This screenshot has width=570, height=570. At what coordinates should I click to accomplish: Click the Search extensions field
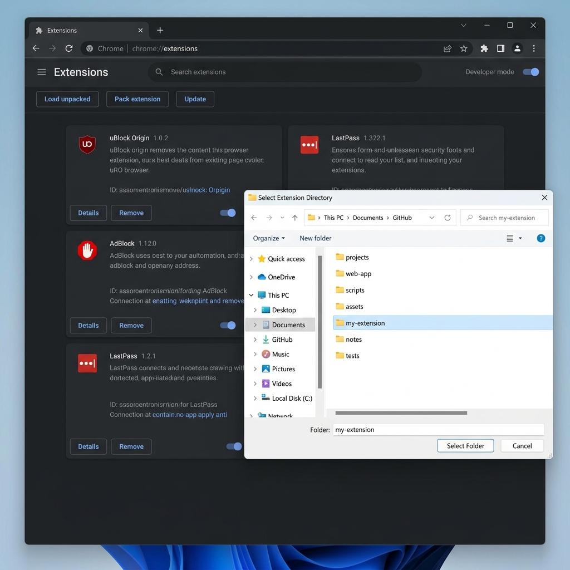coord(285,72)
